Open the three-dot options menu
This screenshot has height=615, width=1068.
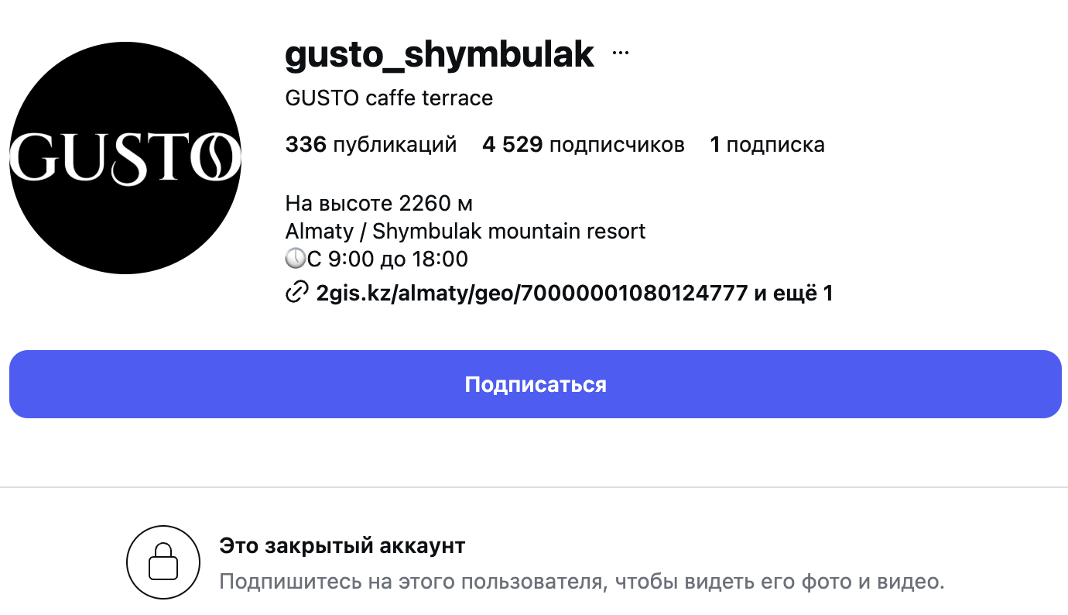tap(621, 53)
